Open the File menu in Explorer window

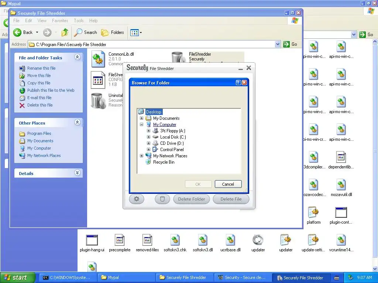tap(16, 21)
